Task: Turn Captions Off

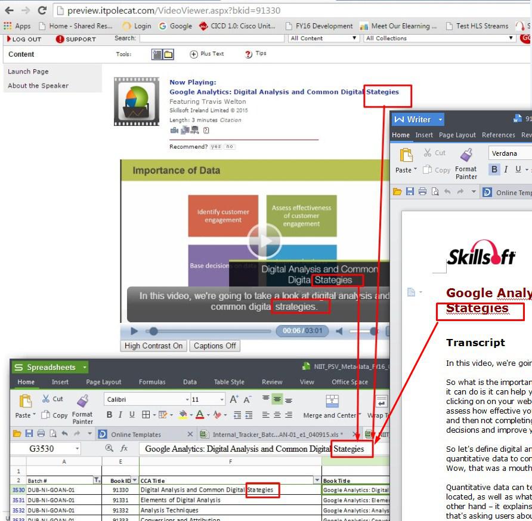Action: (215, 346)
